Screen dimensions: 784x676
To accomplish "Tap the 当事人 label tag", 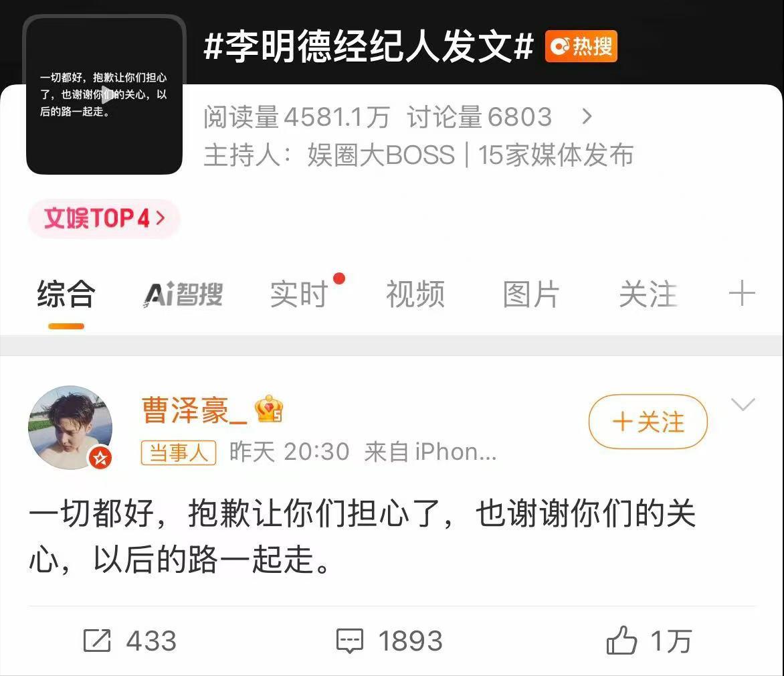I will point(179,453).
